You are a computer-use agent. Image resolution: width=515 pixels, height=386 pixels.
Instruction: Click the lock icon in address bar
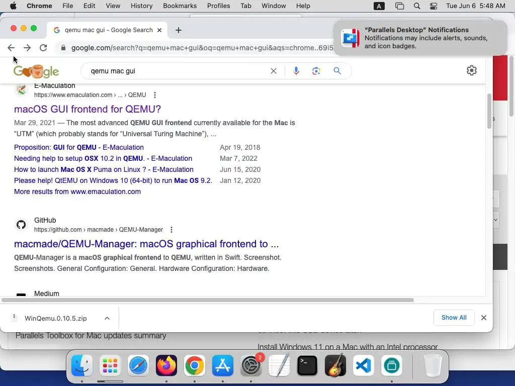(63, 48)
